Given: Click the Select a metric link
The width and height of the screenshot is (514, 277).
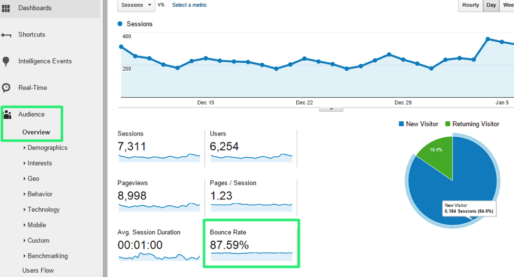Looking at the screenshot, I should click(x=189, y=5).
